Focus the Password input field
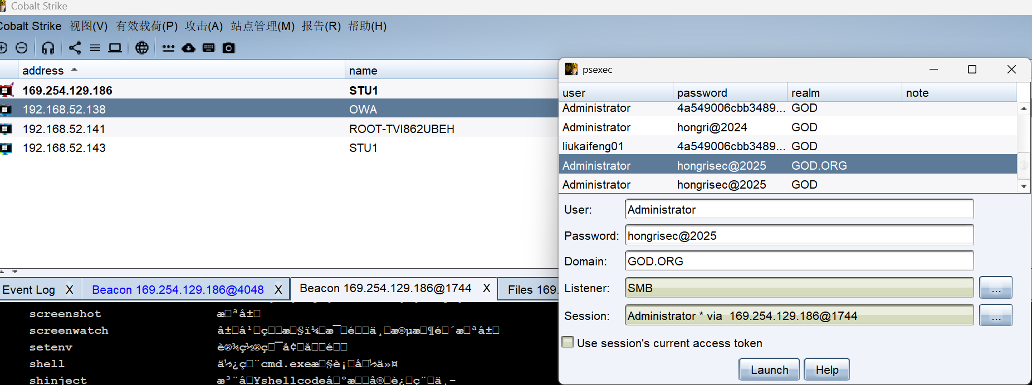This screenshot has width=1032, height=385. pyautogui.click(x=799, y=235)
